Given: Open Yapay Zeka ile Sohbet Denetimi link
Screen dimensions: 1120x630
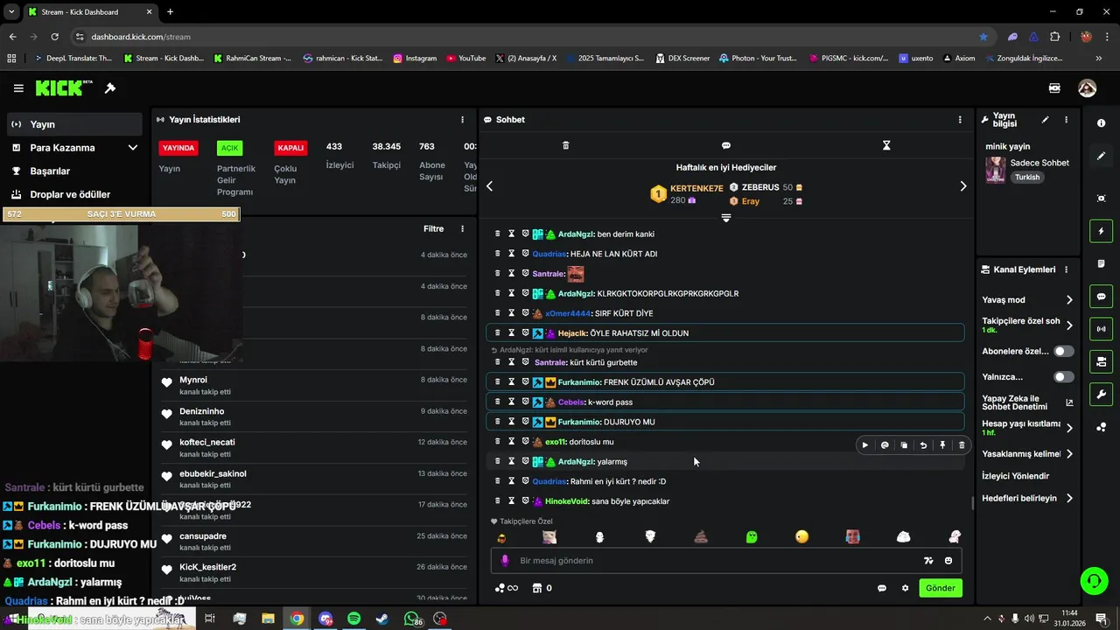Looking at the screenshot, I should (x=1028, y=402).
